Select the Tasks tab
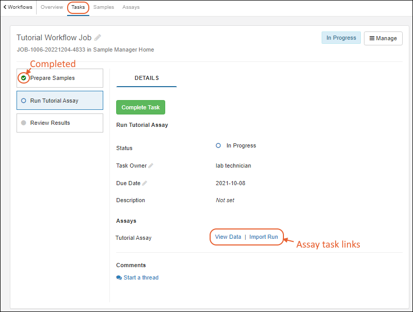This screenshot has height=312, width=413. [78, 7]
